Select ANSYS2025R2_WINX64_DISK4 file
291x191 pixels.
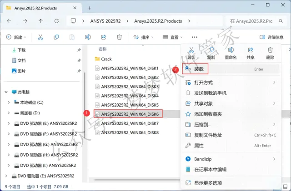coord(127,96)
